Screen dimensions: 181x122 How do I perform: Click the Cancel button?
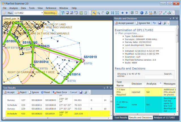[x=73, y=92]
